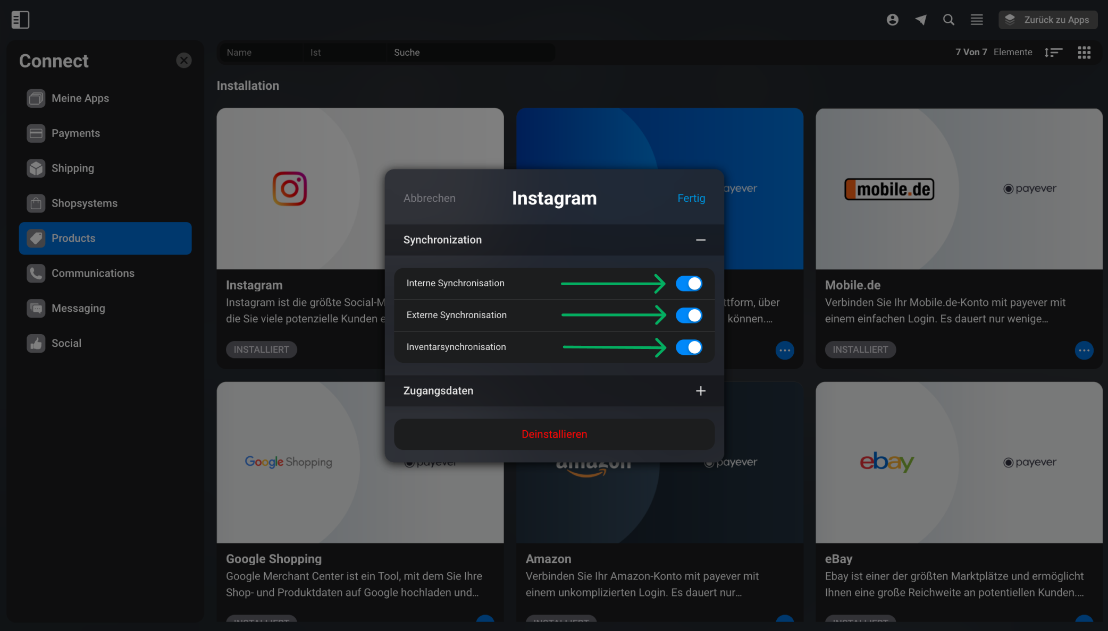Open the eBay card thumbnail
Screen dimensions: 1108x631
pyautogui.click(x=959, y=463)
